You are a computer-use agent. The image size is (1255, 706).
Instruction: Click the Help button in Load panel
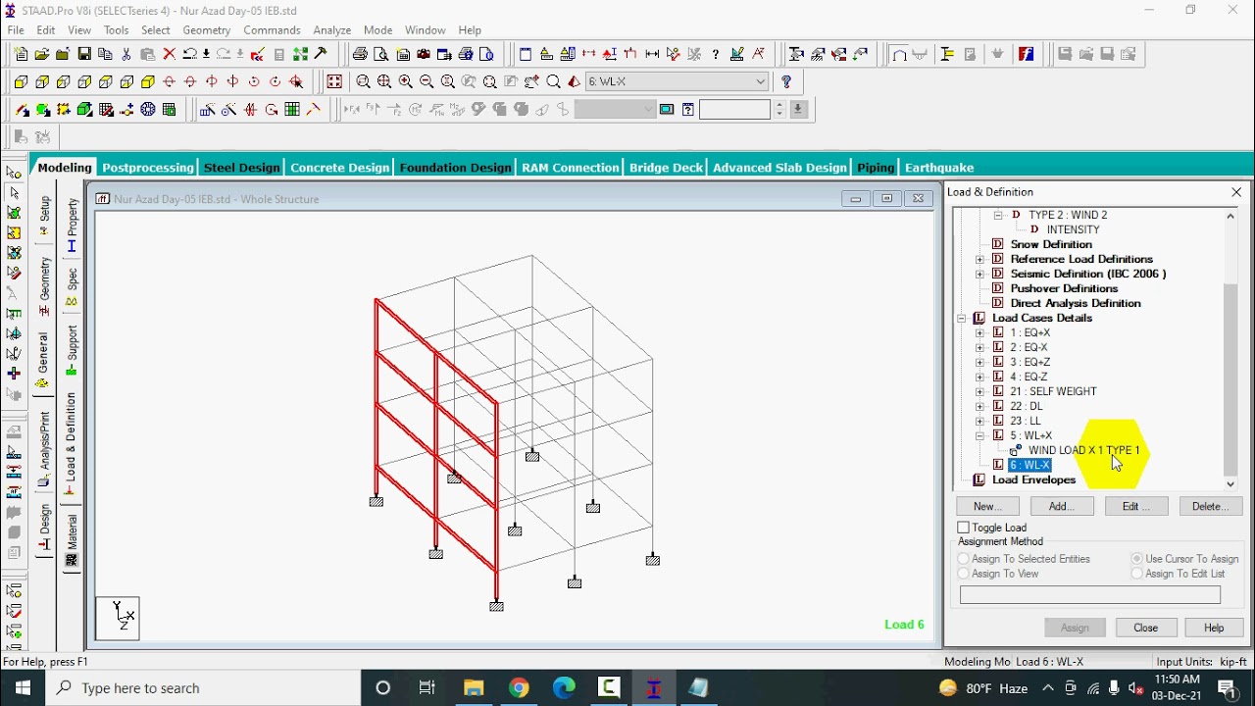coord(1213,628)
